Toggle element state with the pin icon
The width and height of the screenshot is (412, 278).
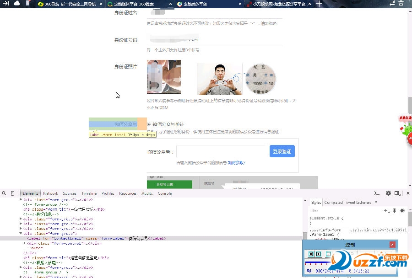coord(394,211)
